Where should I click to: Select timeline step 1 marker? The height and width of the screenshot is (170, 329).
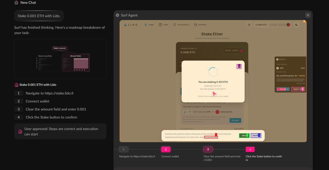(124, 149)
